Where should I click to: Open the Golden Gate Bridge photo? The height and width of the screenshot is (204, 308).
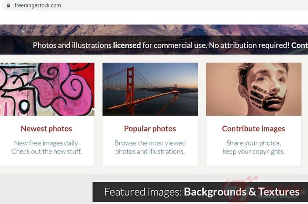click(x=150, y=89)
